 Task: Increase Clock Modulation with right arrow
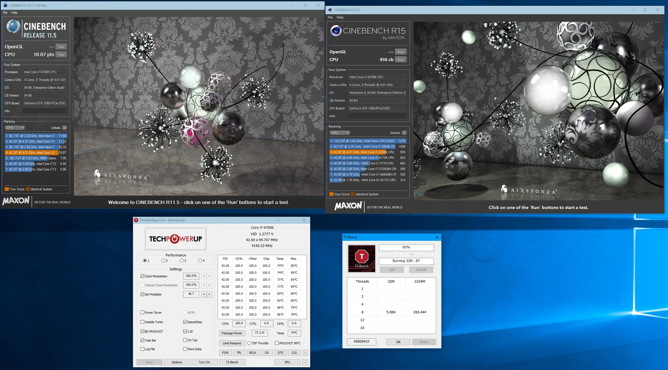(209, 276)
